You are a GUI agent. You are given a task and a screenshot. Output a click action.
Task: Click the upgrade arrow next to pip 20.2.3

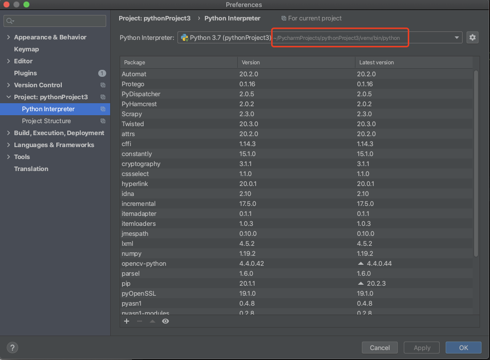(360, 283)
